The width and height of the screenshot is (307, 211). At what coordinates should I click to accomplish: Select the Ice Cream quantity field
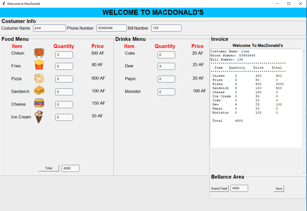tap(64, 118)
